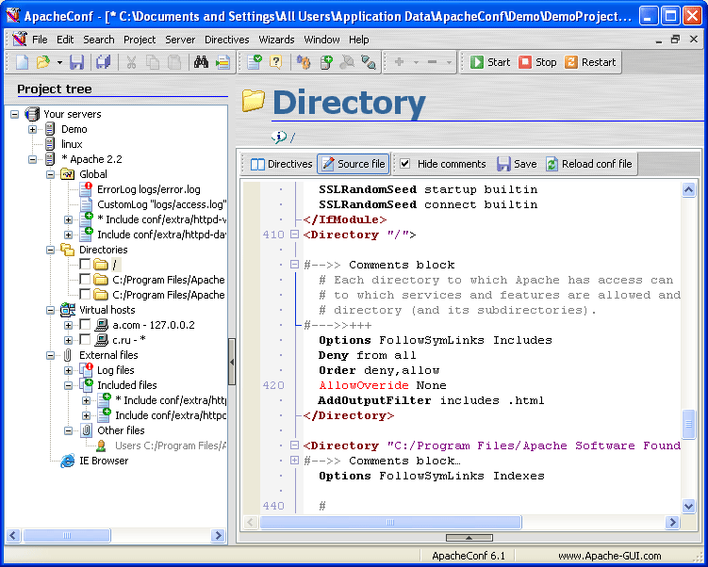Click the www.Apache-GUI.com status bar link
This screenshot has width=708, height=567.
tap(610, 556)
